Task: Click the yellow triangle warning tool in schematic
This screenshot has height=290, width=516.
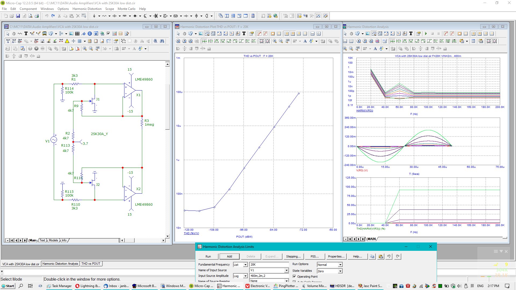Action: 67,41
